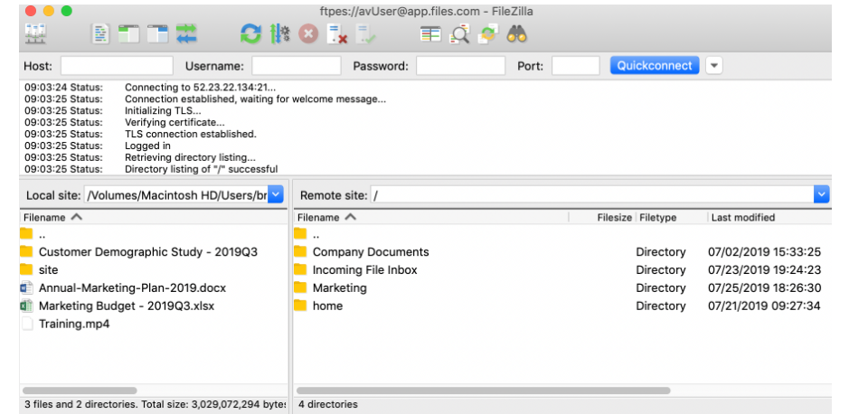Focus the Host input field
Viewport: 849px width, 414px height.
117,66
